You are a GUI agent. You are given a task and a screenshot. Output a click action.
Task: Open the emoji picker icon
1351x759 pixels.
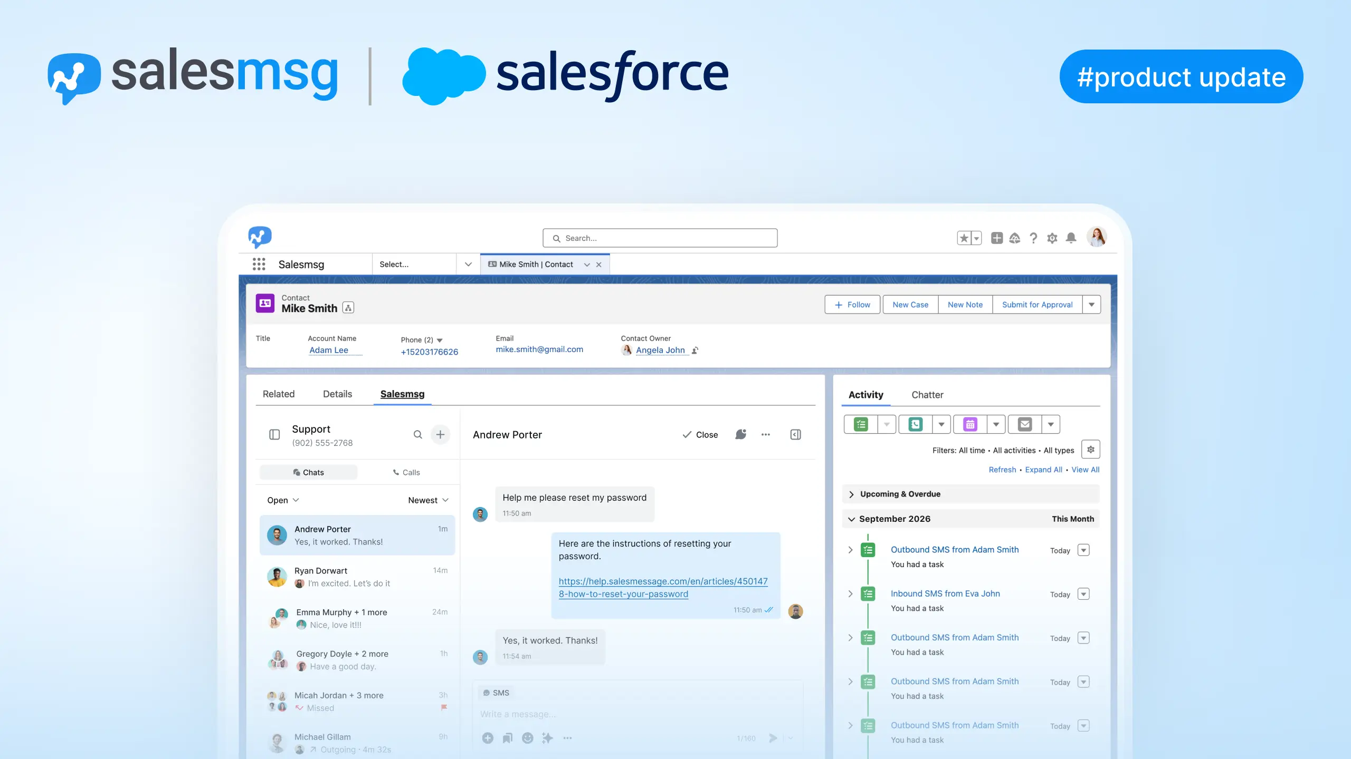pos(527,738)
